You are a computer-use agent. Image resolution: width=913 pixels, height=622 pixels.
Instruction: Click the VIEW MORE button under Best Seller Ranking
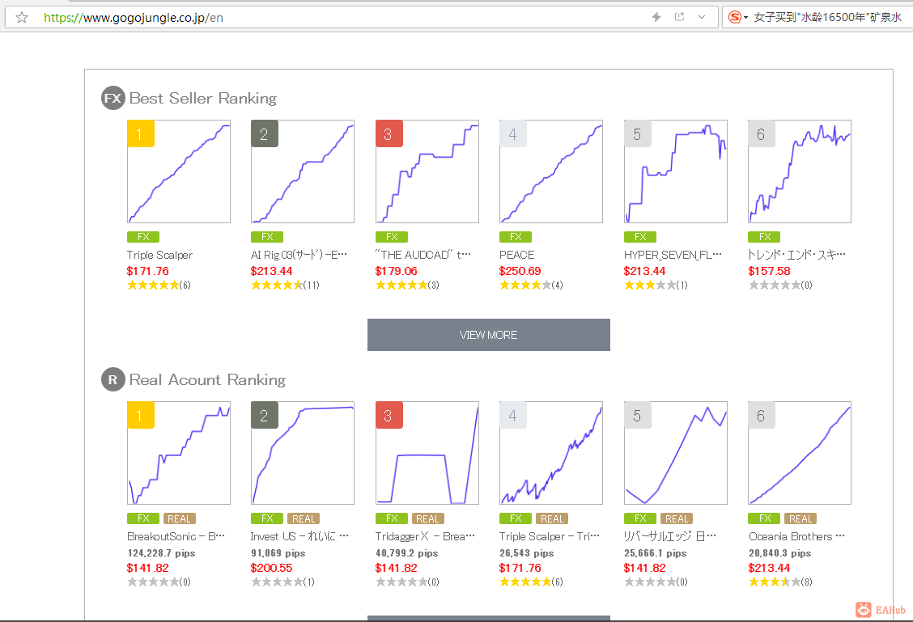pyautogui.click(x=489, y=335)
